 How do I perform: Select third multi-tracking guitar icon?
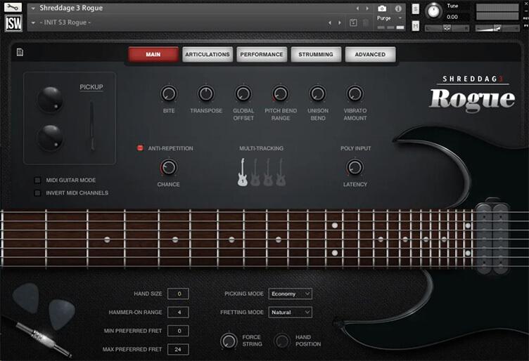[268, 172]
